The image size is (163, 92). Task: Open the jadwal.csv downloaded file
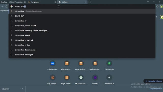pyautogui.click(x=5, y=89)
